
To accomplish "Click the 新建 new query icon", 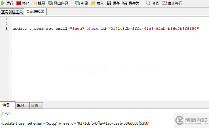I will [x=77, y=3].
